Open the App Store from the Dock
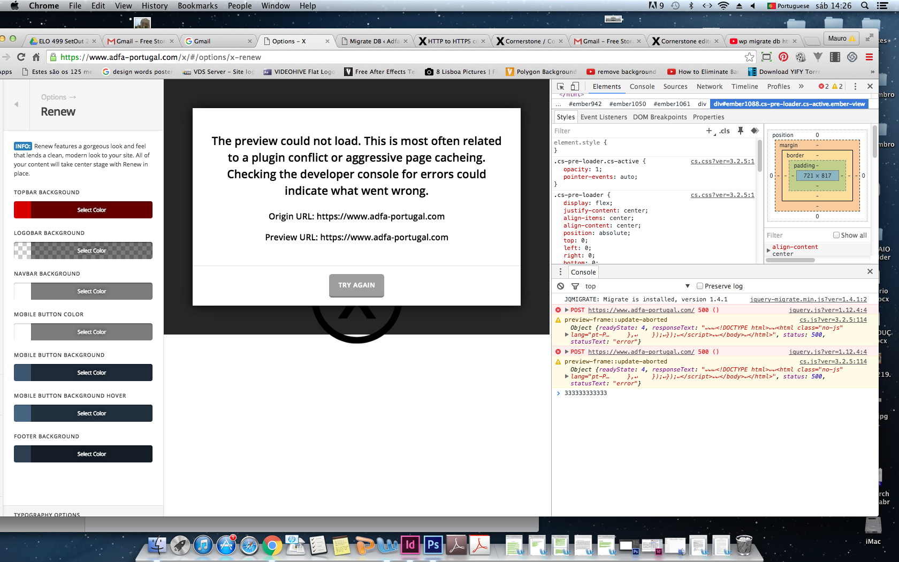This screenshot has width=899, height=562. click(x=226, y=545)
